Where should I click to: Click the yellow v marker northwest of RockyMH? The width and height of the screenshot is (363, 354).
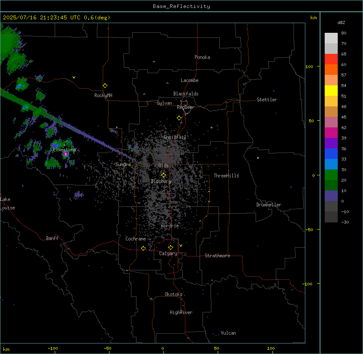74,77
